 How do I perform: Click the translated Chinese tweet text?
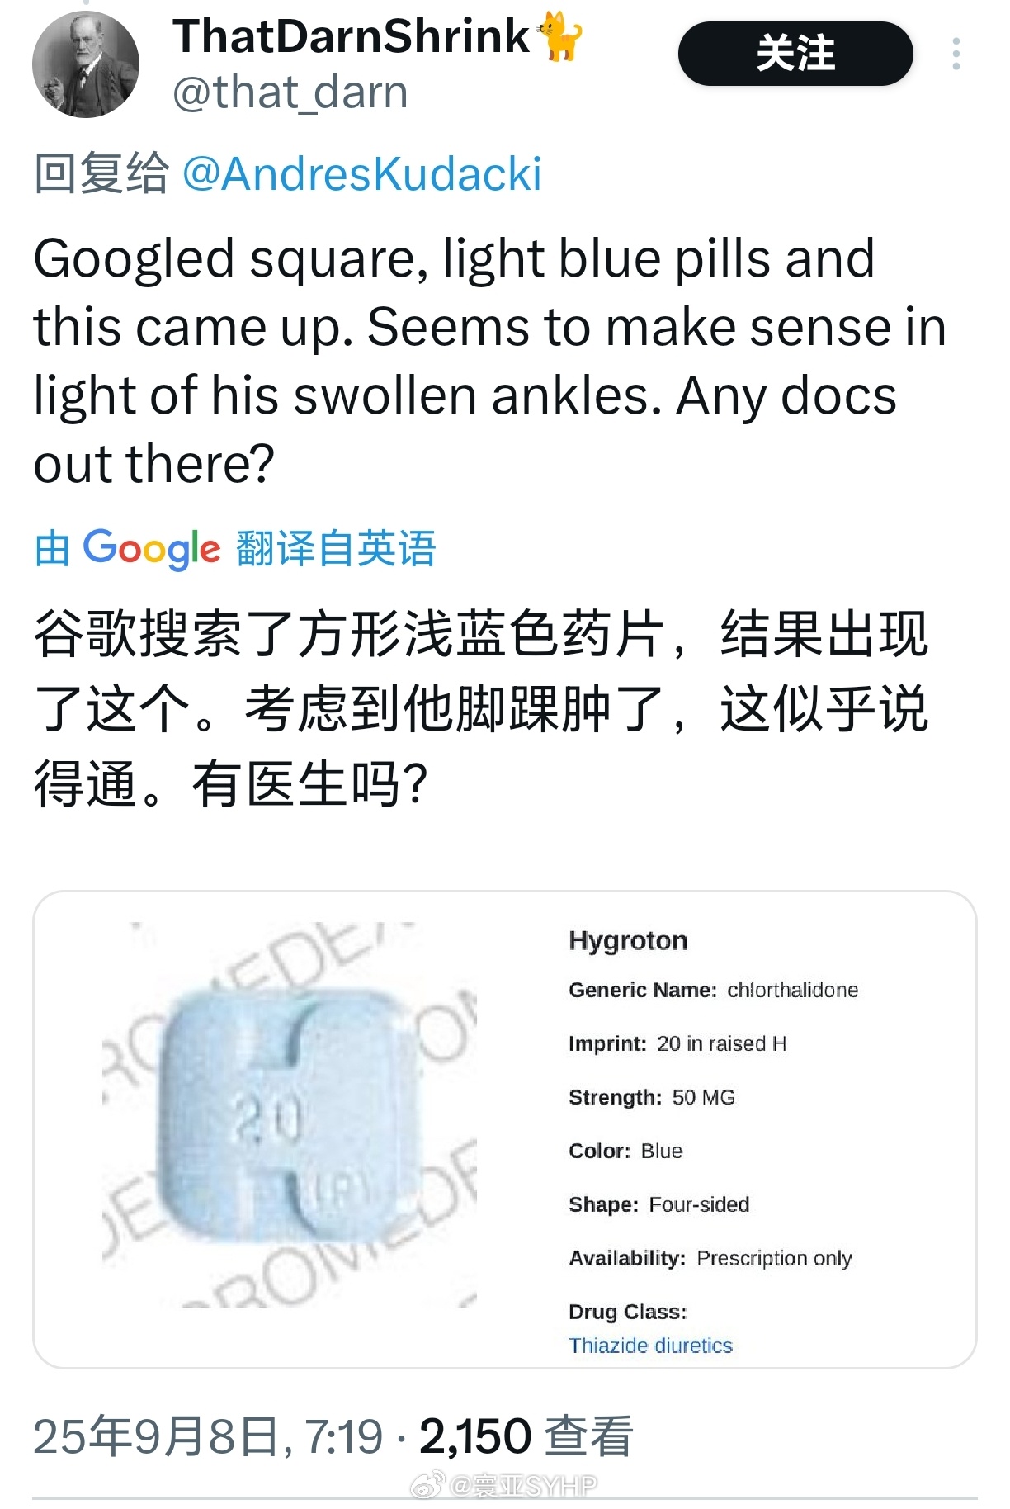(482, 710)
